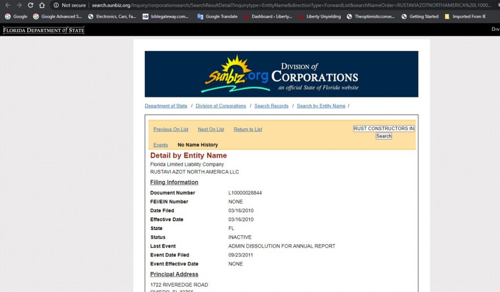Screen dimensions: 500x292
Task: Reload the page with the refresh icon
Action: coord(31,5)
